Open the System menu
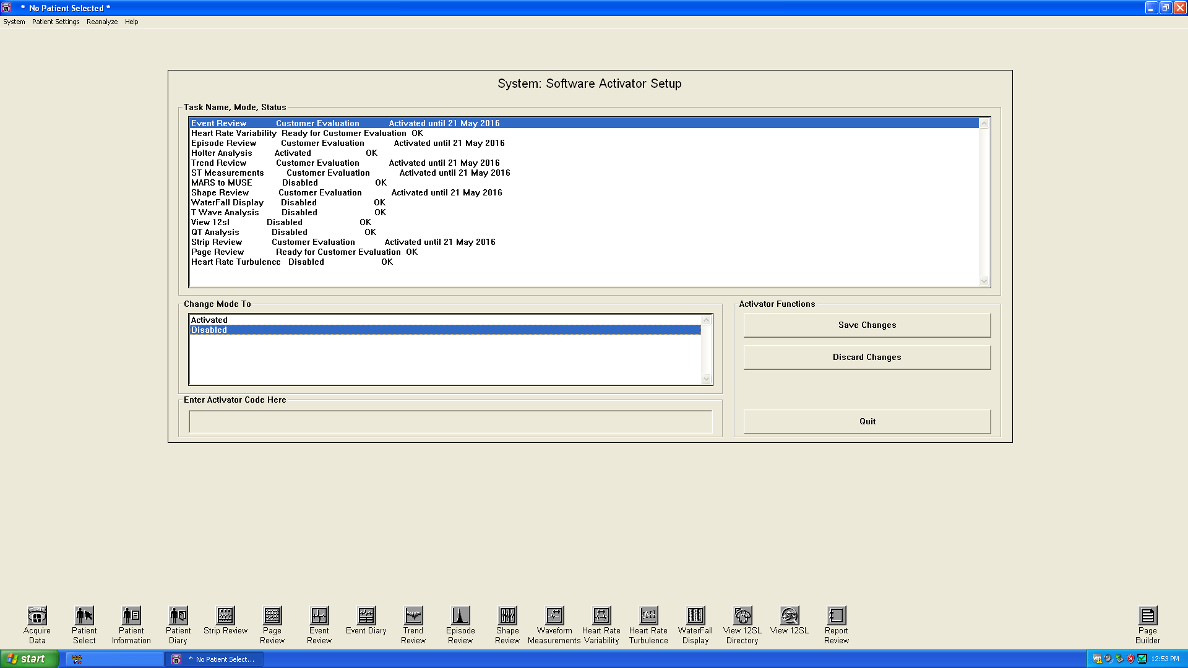Viewport: 1188px width, 668px height. point(14,22)
